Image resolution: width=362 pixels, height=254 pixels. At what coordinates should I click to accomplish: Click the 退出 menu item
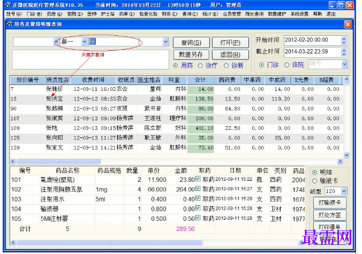pyautogui.click(x=330, y=14)
